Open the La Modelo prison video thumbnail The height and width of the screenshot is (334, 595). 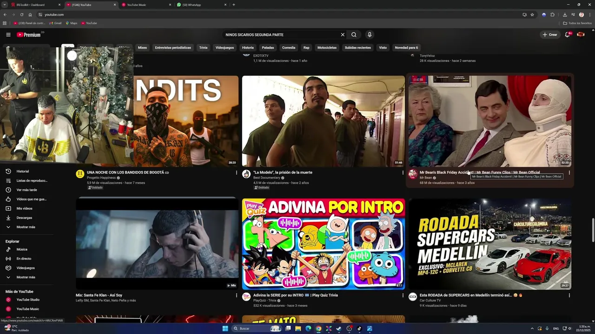pos(323,121)
